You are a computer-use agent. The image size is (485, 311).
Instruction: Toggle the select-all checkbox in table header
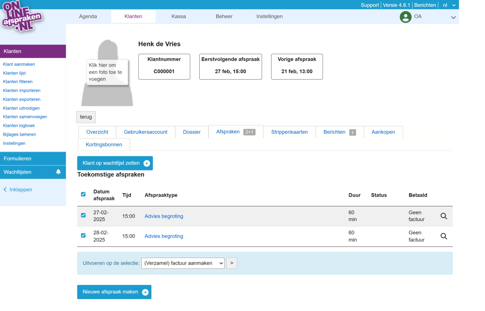coord(83,194)
